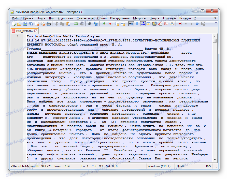Open the Правка menu
228x179 pixels.
[28, 18]
